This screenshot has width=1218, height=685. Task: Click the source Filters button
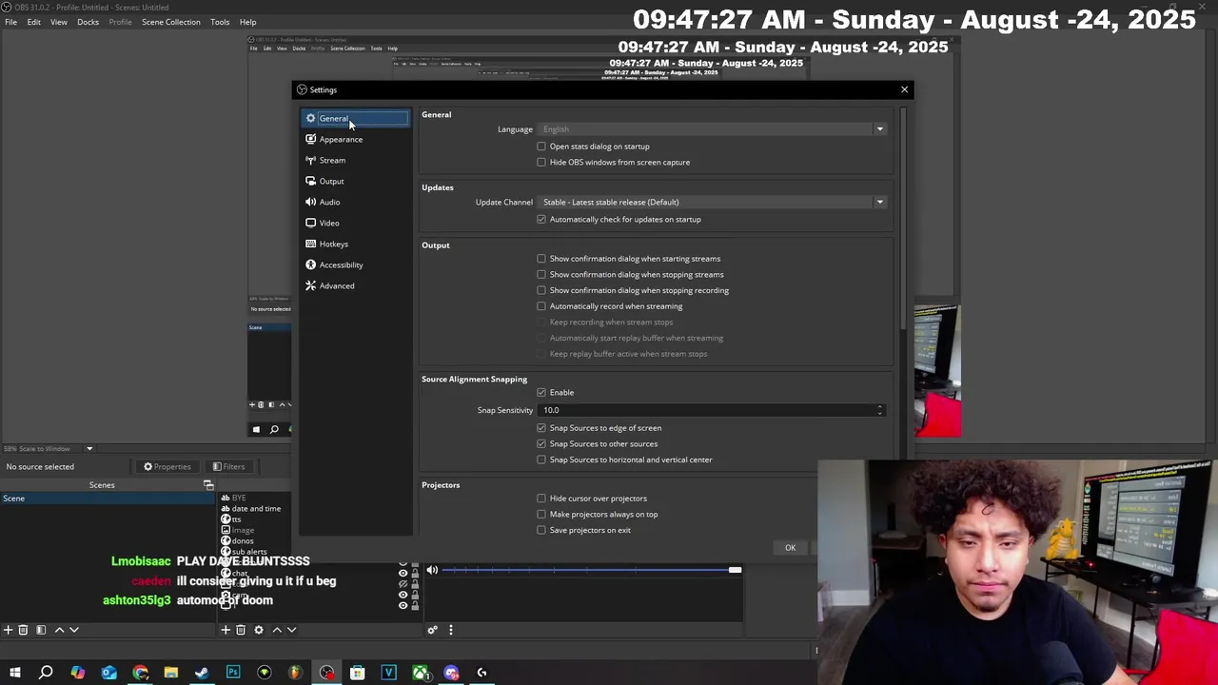tap(228, 466)
